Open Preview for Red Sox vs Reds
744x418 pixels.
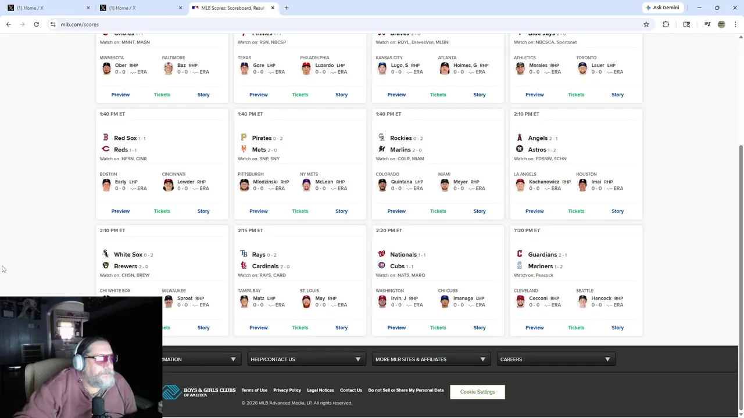click(120, 211)
